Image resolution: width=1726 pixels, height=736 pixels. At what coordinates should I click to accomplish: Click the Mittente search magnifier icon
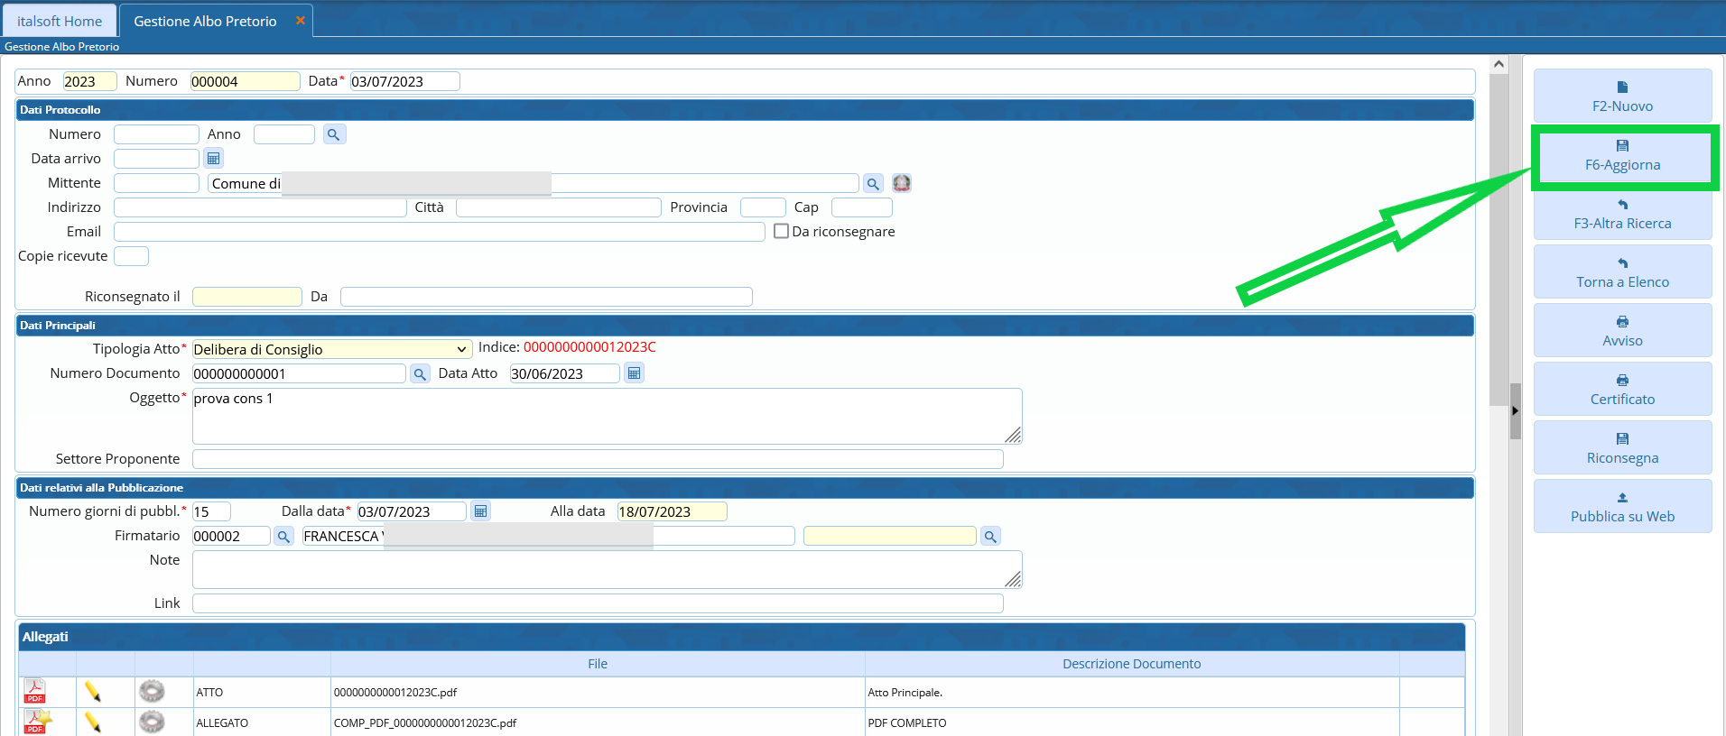(x=873, y=184)
